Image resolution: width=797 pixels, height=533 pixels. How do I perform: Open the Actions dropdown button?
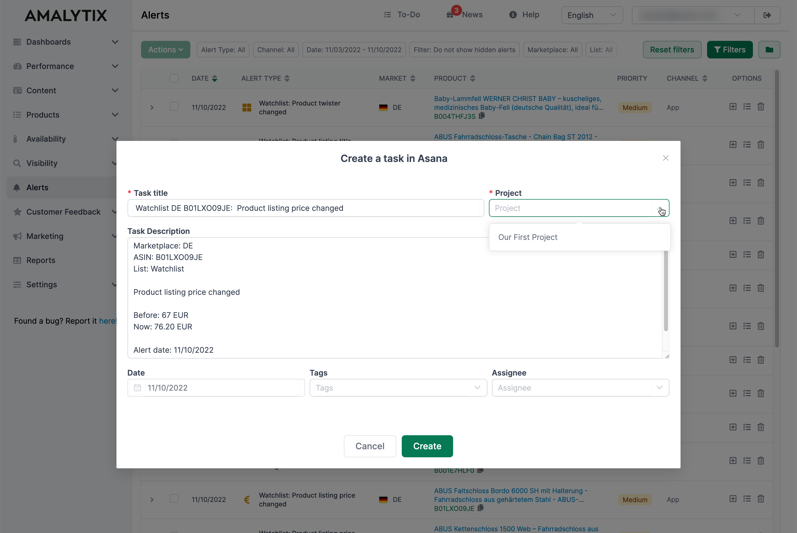pyautogui.click(x=165, y=50)
